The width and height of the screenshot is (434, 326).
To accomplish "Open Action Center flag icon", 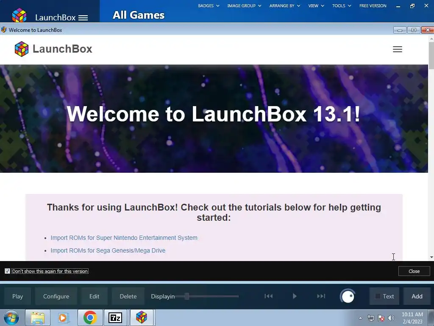I will pyautogui.click(x=381, y=318).
